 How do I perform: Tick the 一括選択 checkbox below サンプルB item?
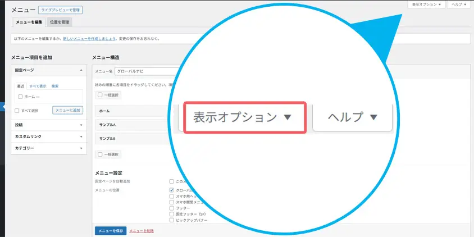click(x=100, y=154)
